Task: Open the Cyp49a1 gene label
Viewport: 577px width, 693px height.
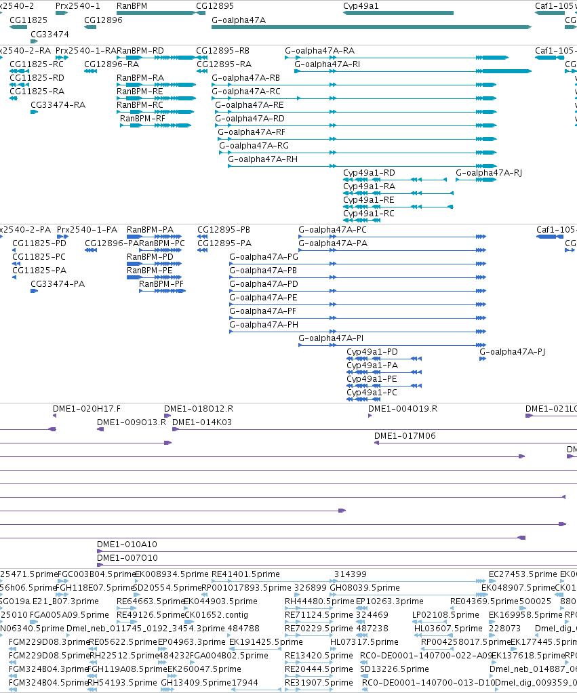Action: [361, 5]
